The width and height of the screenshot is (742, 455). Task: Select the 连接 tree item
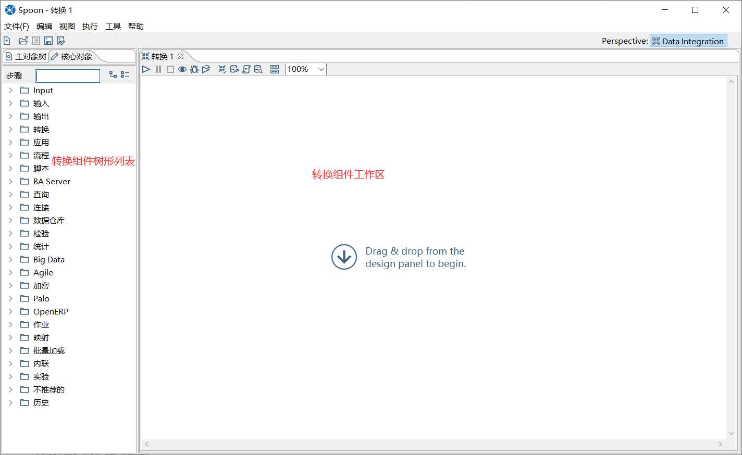[41, 207]
